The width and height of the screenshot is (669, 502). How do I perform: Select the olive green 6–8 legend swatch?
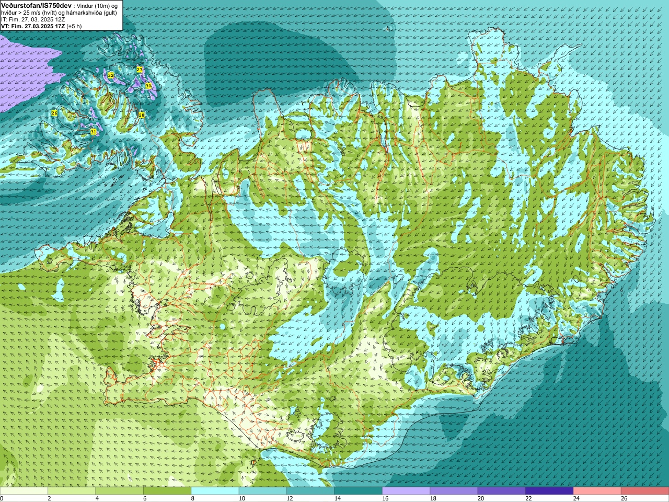[167, 491]
